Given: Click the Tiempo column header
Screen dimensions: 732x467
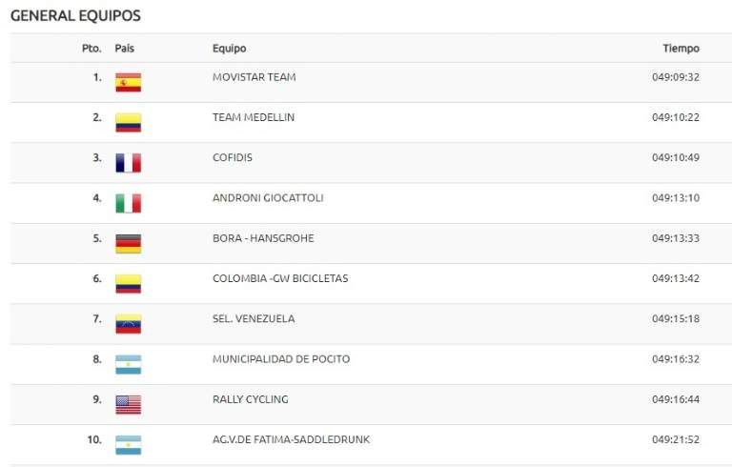Looking at the screenshot, I should (x=681, y=49).
